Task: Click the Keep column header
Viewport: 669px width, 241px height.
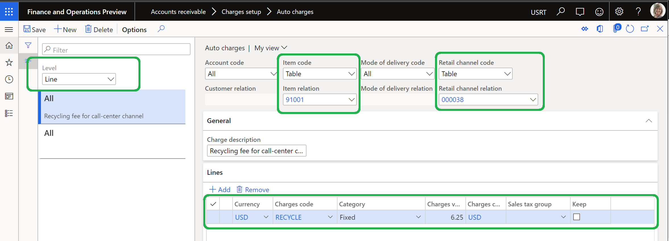Action: click(x=590, y=204)
